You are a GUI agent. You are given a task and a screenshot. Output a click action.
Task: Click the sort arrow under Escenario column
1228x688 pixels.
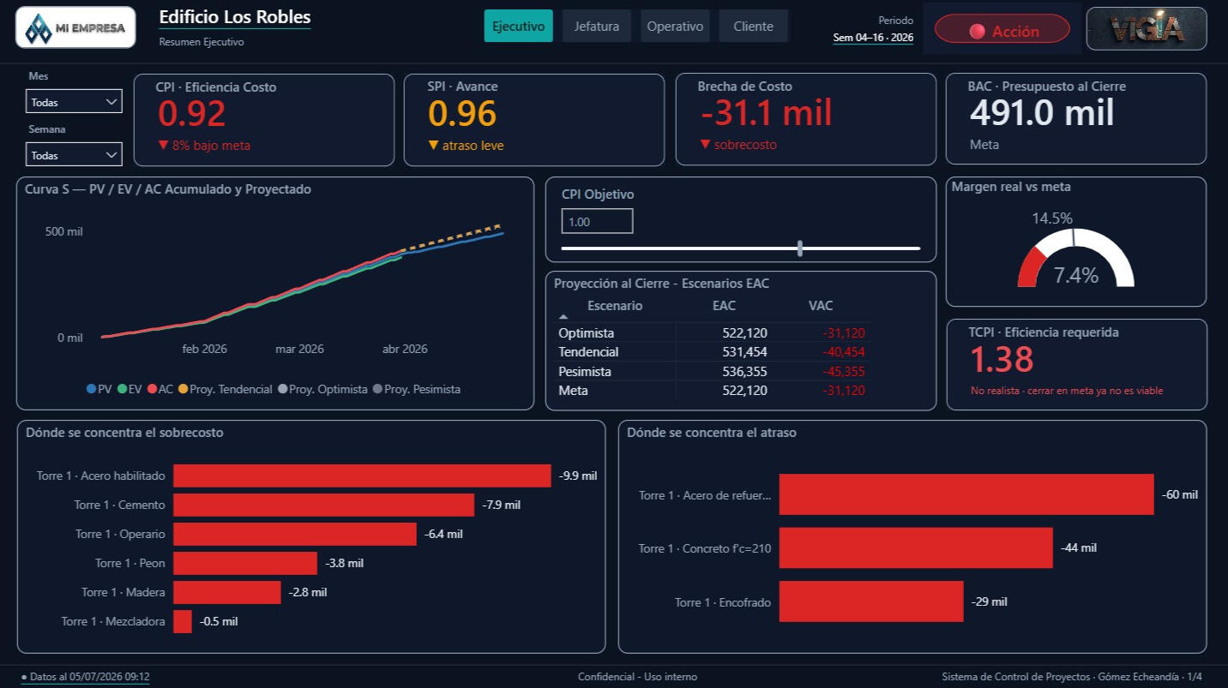(x=563, y=317)
